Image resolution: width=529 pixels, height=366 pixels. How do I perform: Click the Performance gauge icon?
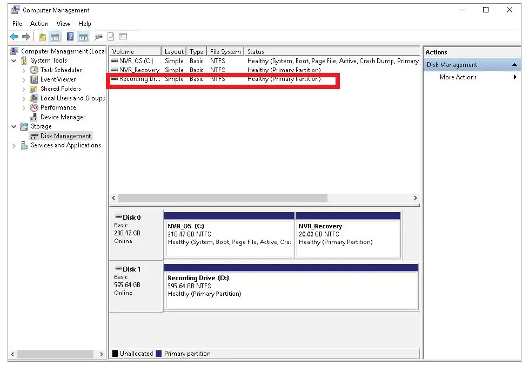tap(34, 107)
